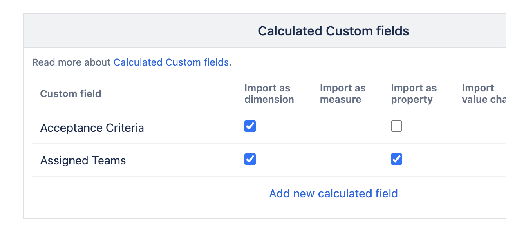Uncheck Assigned Teams import as dimension

point(250,159)
